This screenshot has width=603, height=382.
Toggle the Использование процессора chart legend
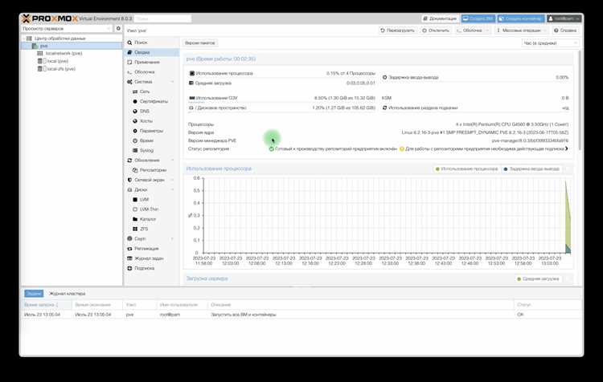click(x=466, y=169)
